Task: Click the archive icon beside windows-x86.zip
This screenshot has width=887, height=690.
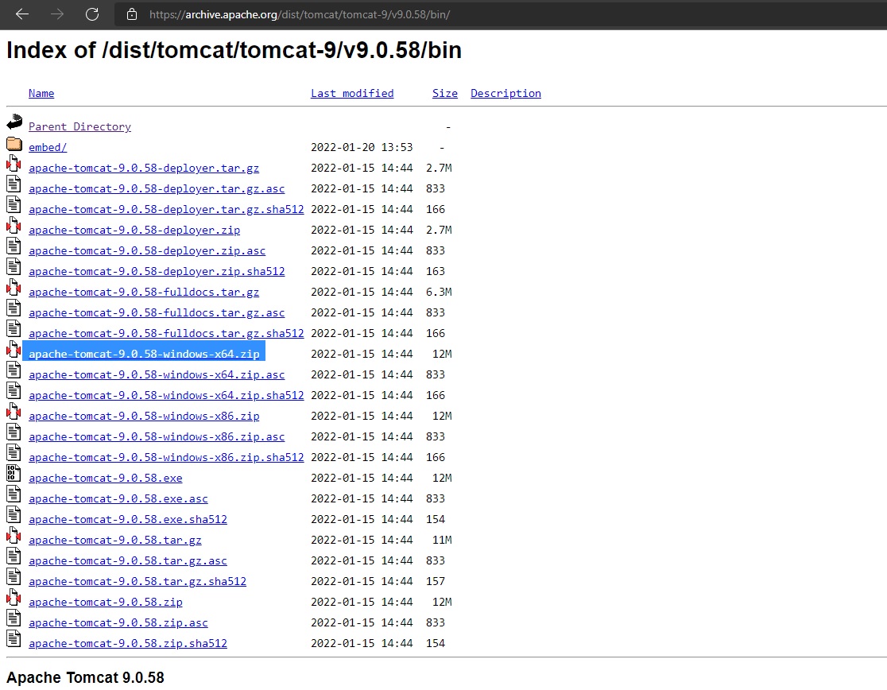Action: point(14,412)
